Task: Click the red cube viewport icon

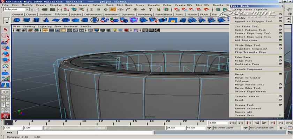Action: click(126, 30)
